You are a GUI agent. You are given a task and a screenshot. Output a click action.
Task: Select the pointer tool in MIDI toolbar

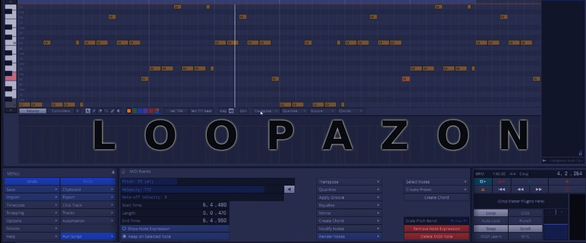click(x=88, y=111)
